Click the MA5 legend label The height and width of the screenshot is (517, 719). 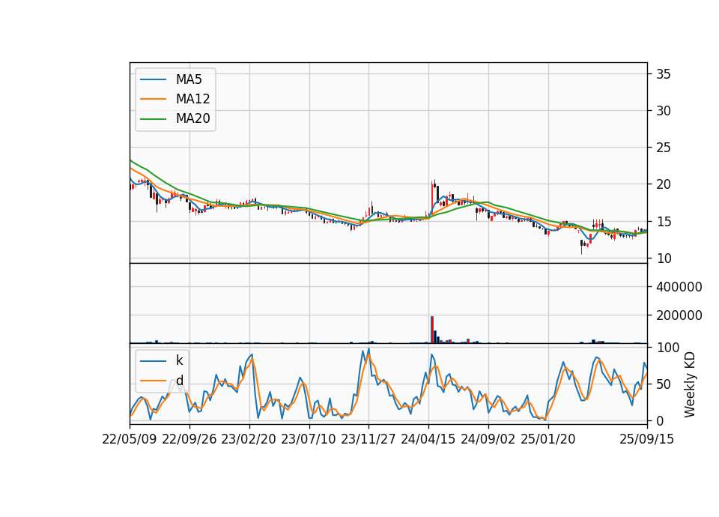(189, 79)
